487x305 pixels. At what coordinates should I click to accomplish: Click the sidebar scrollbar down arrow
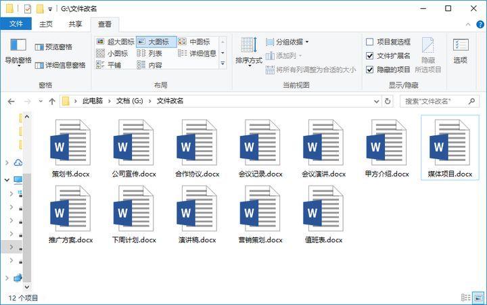(x=27, y=287)
